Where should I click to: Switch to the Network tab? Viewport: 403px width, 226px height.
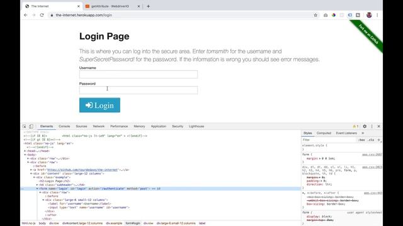(99, 126)
